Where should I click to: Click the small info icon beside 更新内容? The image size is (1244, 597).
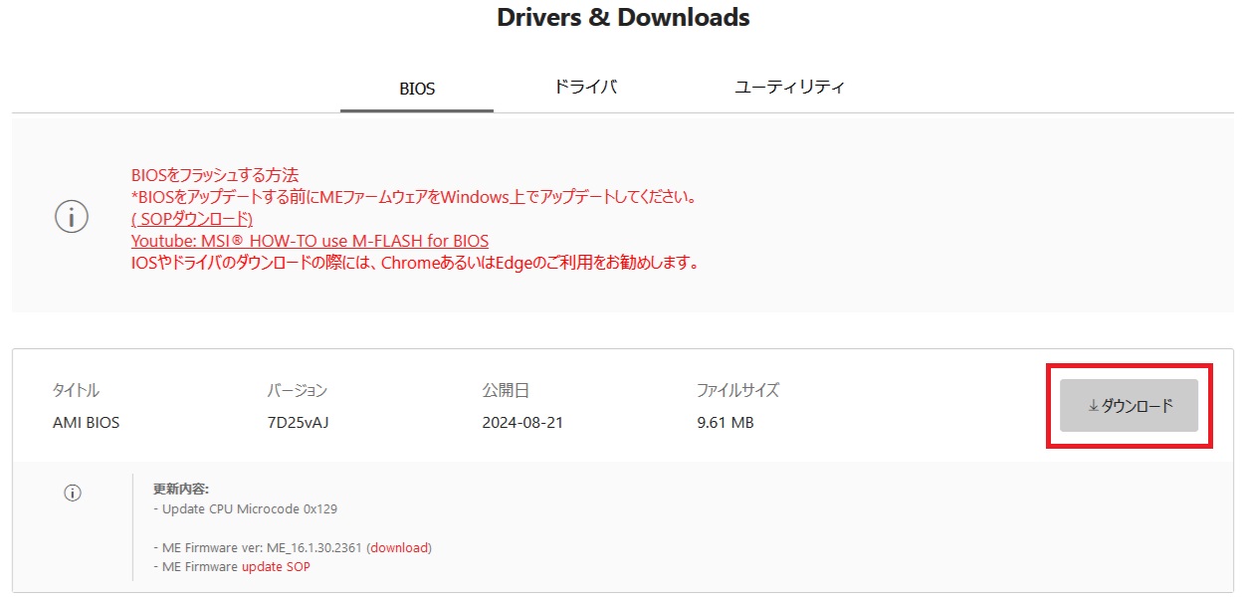(x=73, y=493)
